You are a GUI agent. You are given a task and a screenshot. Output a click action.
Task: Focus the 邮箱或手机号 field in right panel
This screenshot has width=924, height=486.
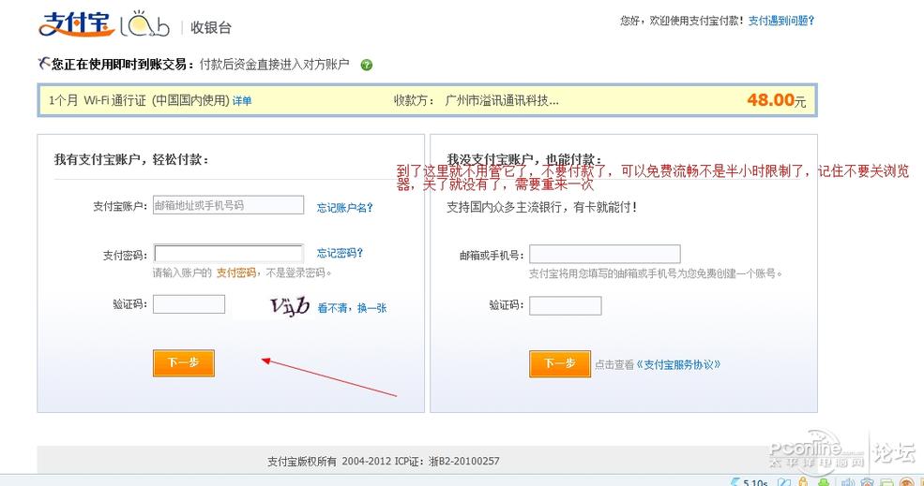point(604,254)
